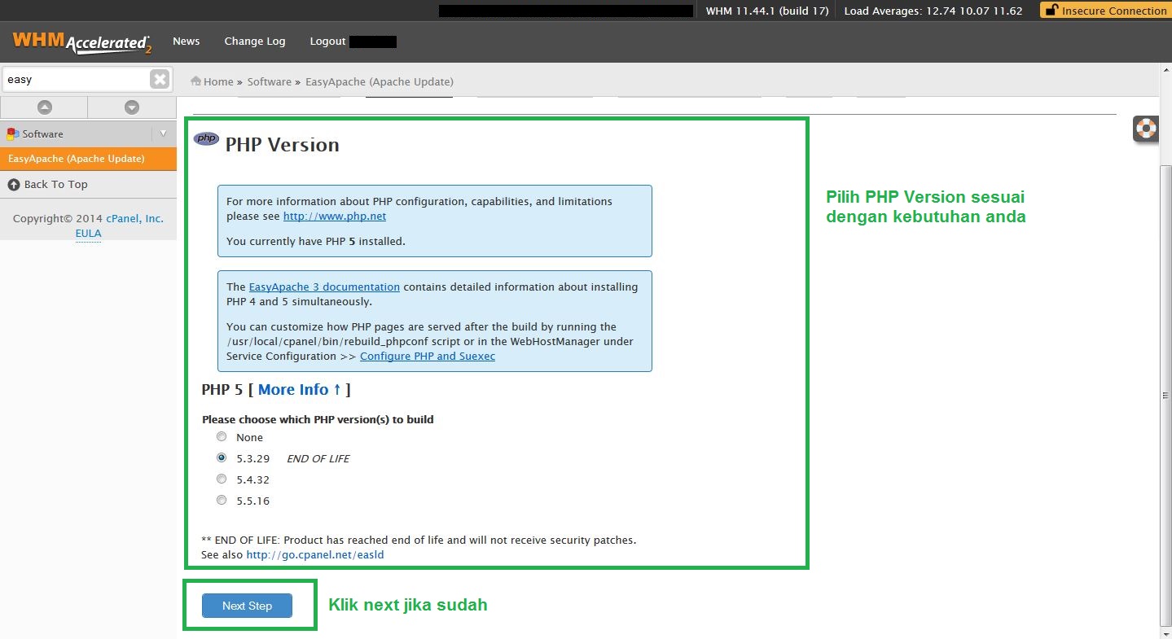Image resolution: width=1172 pixels, height=639 pixels.
Task: Open the lifebuoy help icon
Action: 1146,129
